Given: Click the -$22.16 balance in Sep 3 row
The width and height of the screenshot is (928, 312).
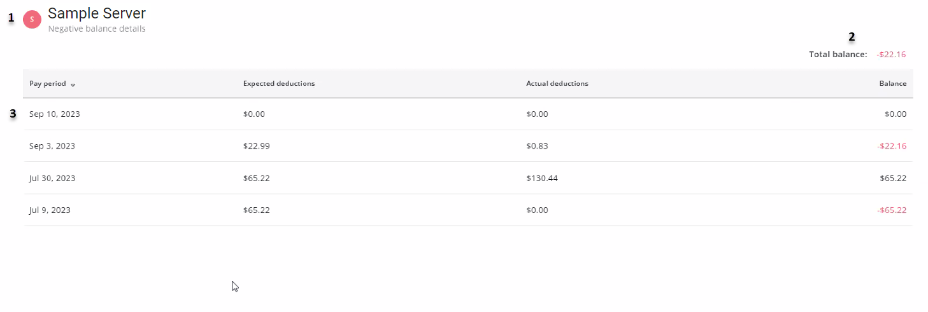Looking at the screenshot, I should click(891, 146).
